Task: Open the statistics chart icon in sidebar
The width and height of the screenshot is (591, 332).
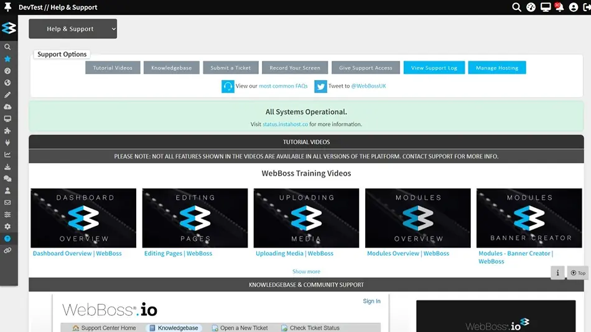Action: (7, 155)
